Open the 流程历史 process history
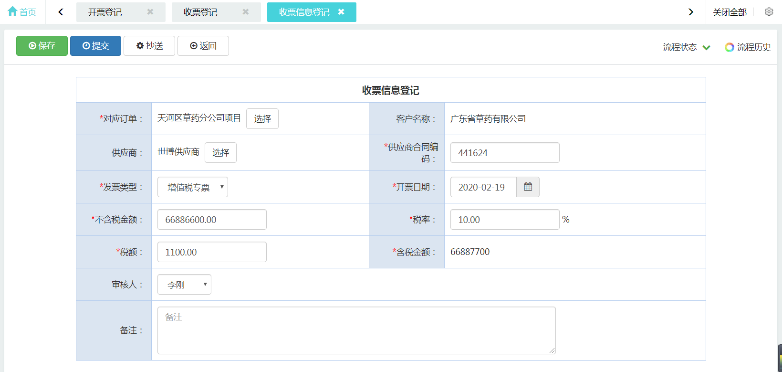 (748, 47)
